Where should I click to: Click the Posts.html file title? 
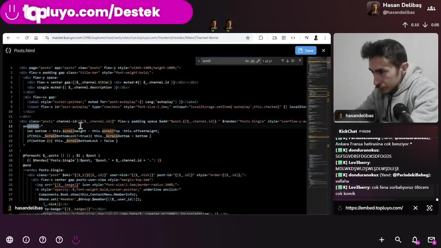(24, 51)
